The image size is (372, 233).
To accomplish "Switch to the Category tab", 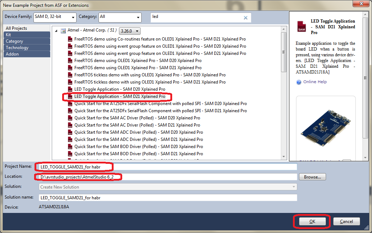I will (27, 41).
